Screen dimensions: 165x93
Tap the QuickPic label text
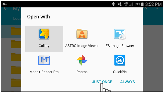click(x=120, y=72)
